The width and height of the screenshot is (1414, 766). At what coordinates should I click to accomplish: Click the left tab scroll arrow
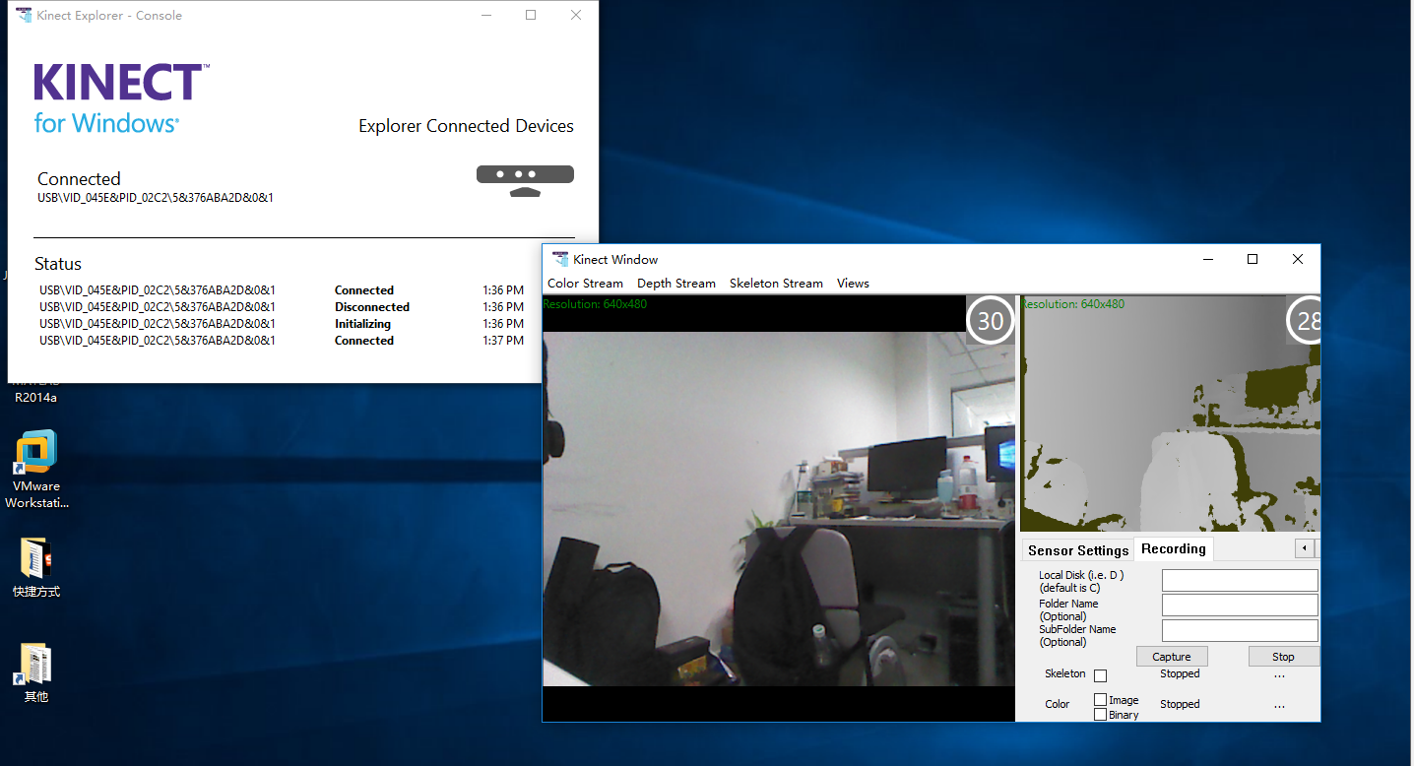(1304, 547)
